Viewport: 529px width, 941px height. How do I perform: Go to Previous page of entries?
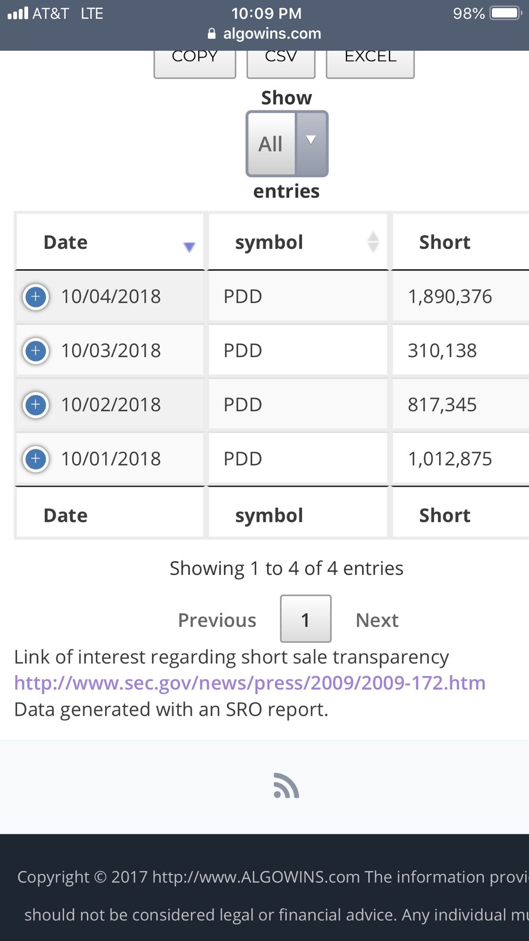point(217,620)
